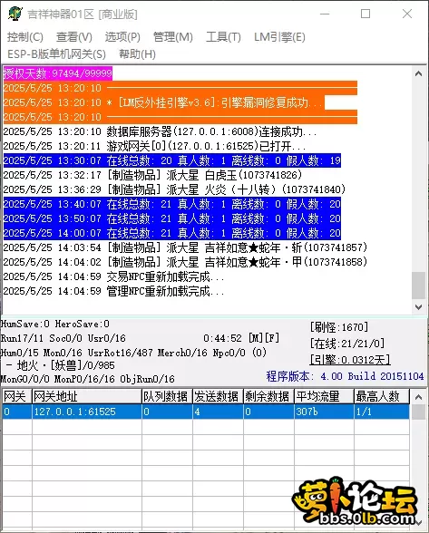This screenshot has height=533, width=429.
Task: Click the gateway table scrollbar thumb
Action: click(418, 412)
